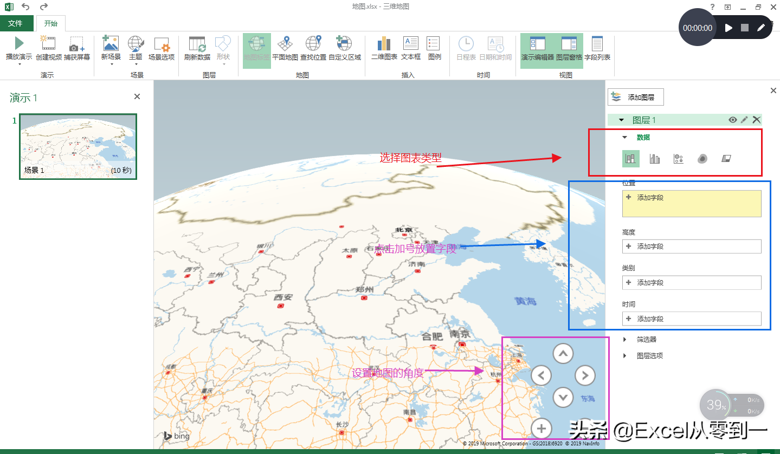Screen dimensions: 780x454
Task: Click 创建视频 create video icon
Action: click(x=49, y=44)
